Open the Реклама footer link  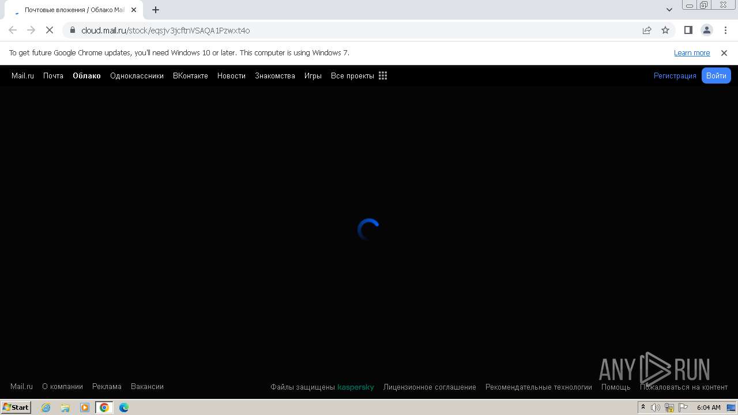(107, 386)
